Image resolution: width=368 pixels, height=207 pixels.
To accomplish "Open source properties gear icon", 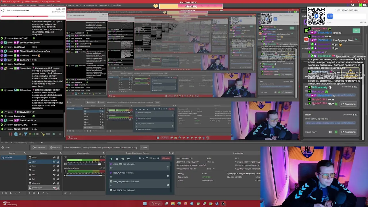I will tap(39, 193).
